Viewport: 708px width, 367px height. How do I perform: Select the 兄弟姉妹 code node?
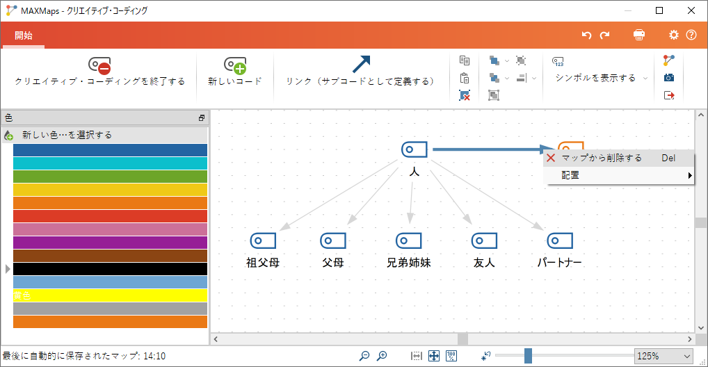[409, 240]
